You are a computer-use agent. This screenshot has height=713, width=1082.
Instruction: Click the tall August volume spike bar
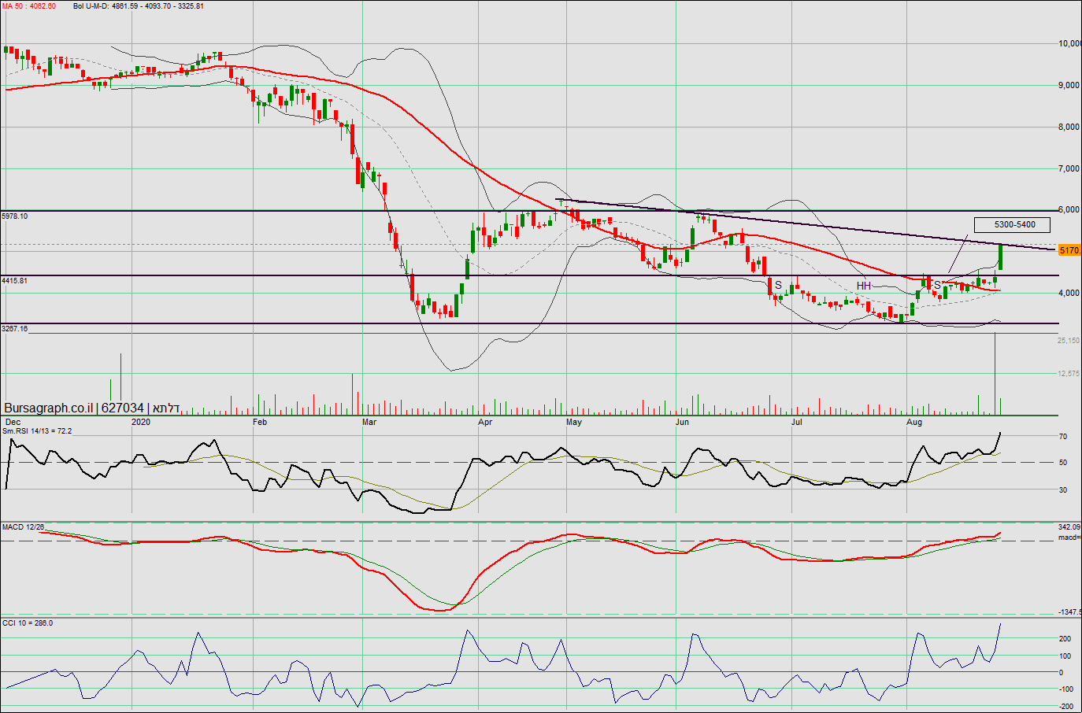(x=995, y=374)
